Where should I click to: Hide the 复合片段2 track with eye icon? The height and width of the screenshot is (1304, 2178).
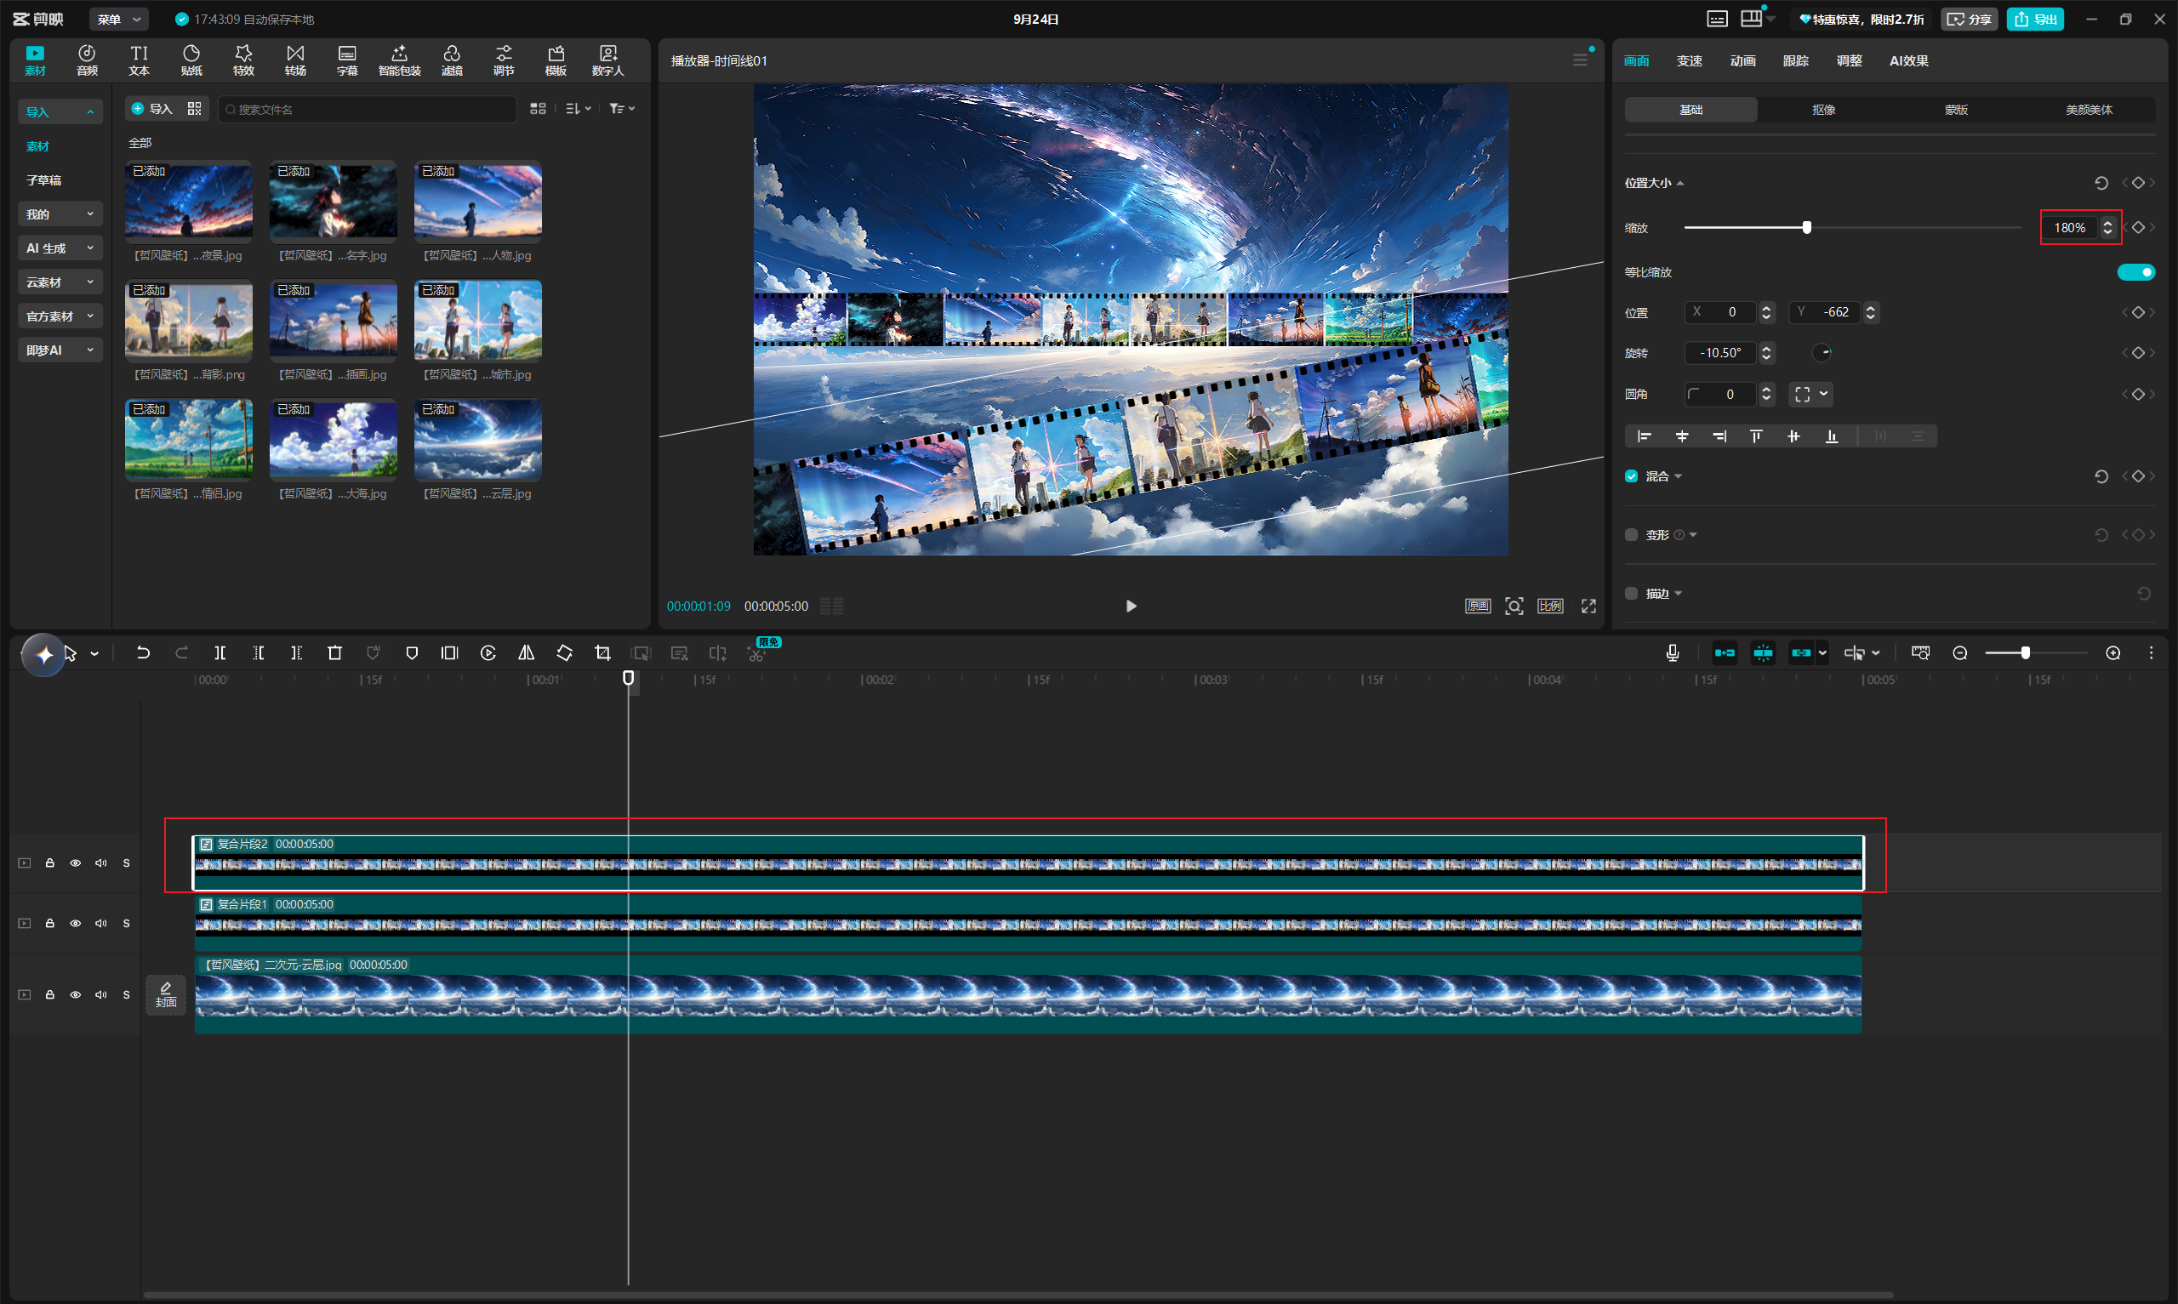[76, 863]
